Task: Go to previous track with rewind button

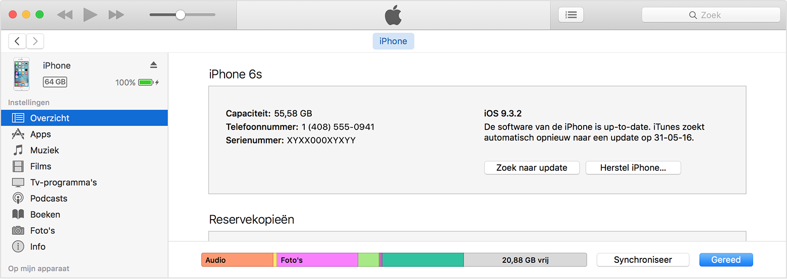Action: pyautogui.click(x=65, y=15)
